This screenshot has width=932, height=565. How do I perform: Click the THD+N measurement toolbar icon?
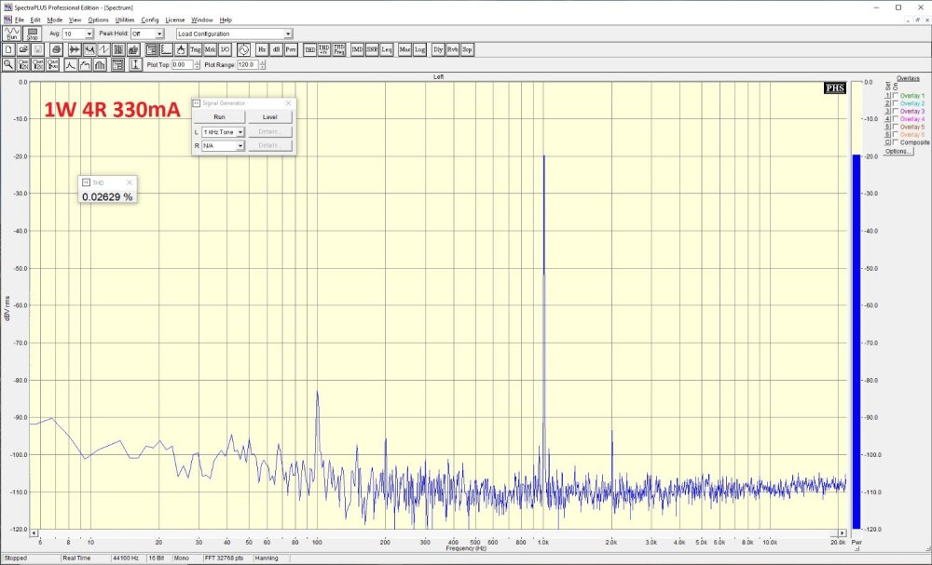(323, 48)
